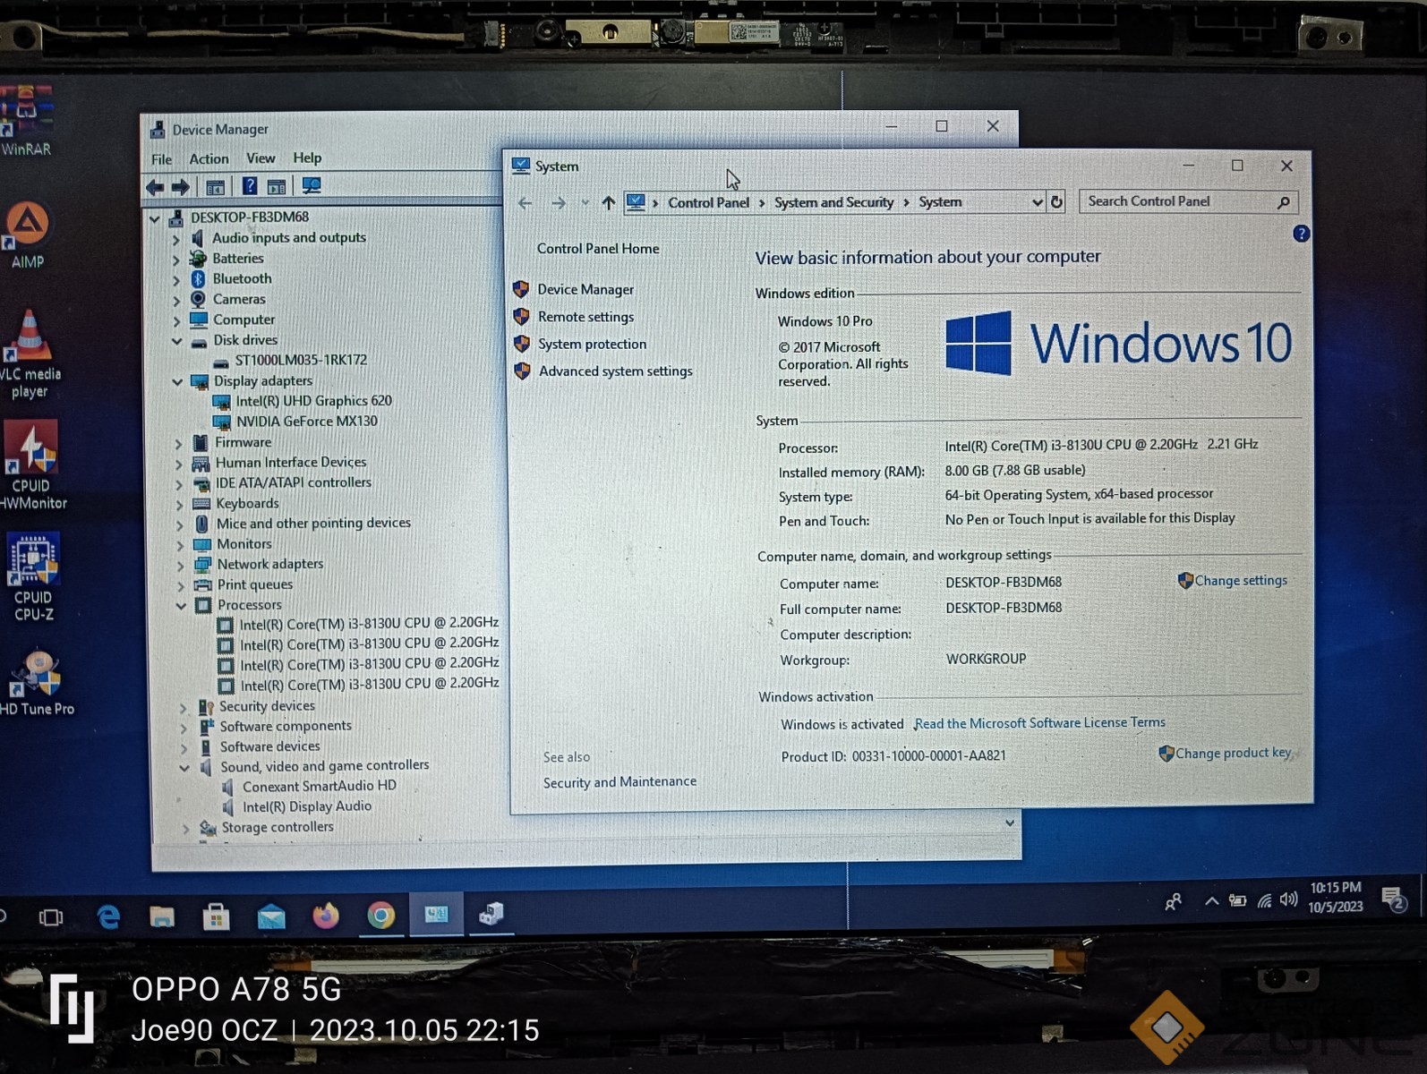Screen dimensions: 1427x1074
Task: Click Forward arrow in Device Manager toolbar
Action: [181, 187]
